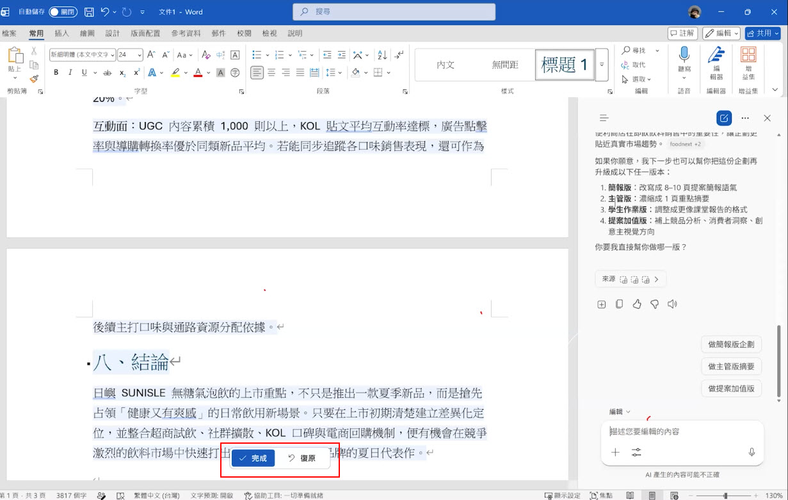Open the 編輯 mode dropdown in ribbon top-right

(x=721, y=33)
